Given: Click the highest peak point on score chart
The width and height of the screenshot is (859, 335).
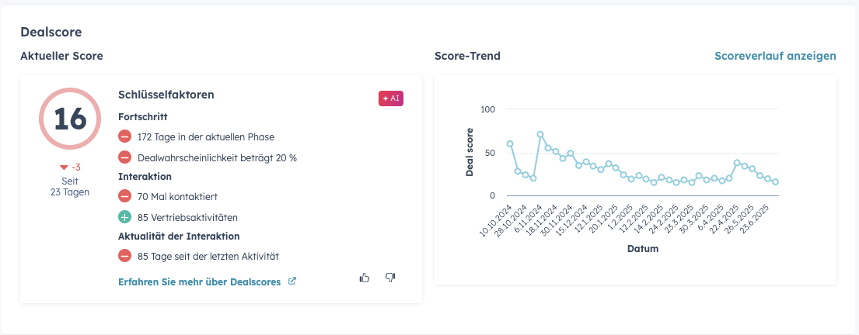Looking at the screenshot, I should [x=540, y=134].
